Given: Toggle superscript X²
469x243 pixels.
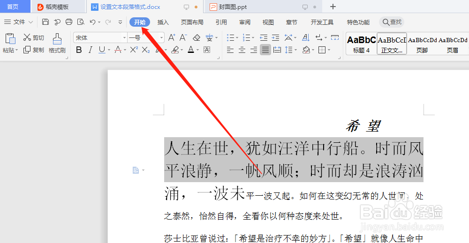Looking at the screenshot, I should [x=134, y=50].
